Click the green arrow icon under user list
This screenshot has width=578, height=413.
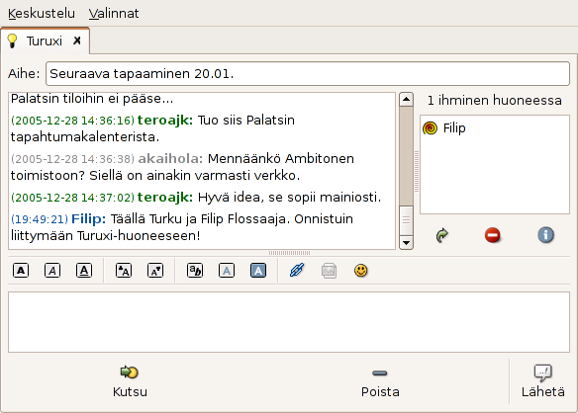point(442,235)
